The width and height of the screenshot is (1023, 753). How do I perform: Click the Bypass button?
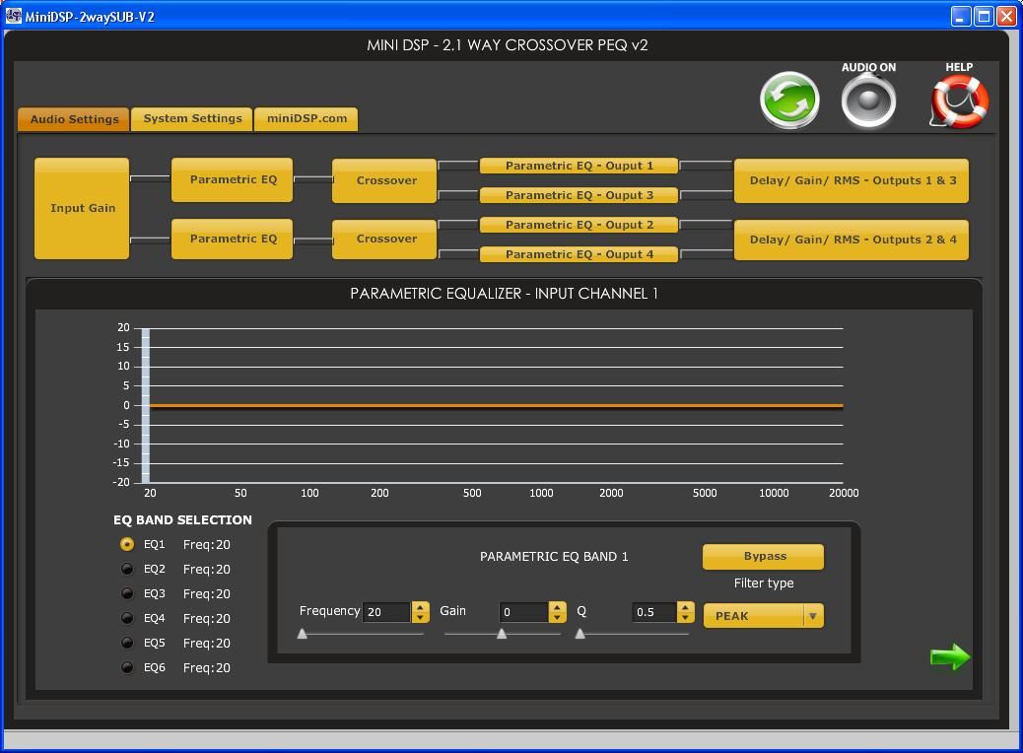click(x=764, y=557)
